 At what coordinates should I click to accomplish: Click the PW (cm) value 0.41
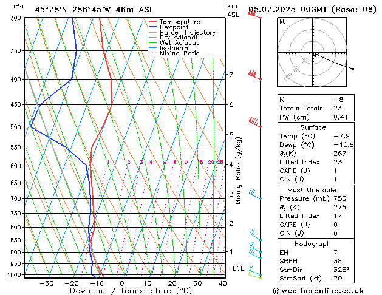tap(341, 117)
